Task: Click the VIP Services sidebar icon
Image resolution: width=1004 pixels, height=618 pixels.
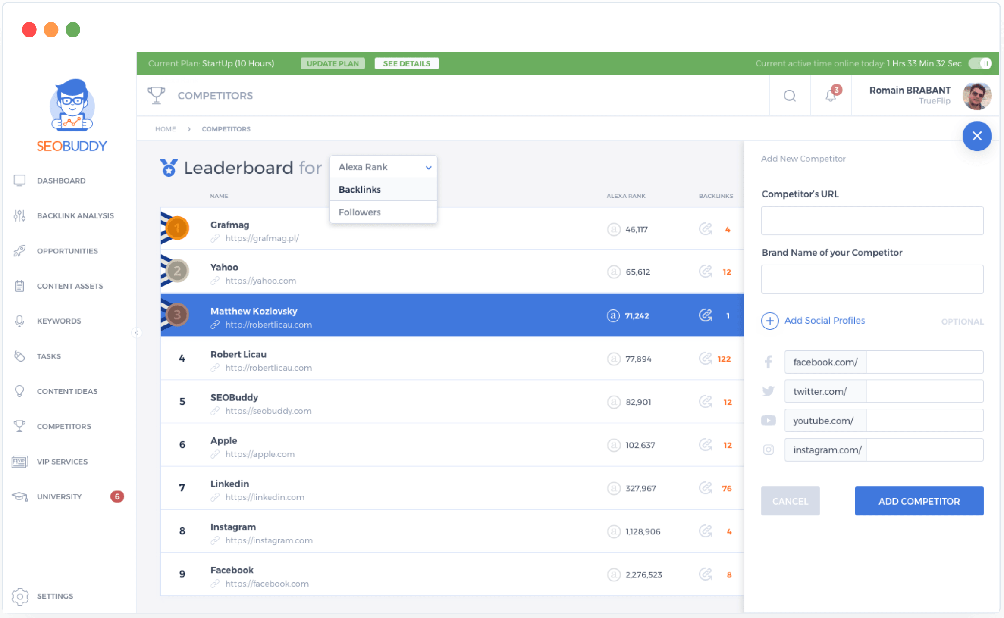Action: point(19,461)
